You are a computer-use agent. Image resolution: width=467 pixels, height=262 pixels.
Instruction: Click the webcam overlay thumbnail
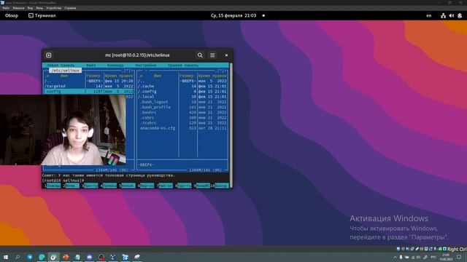(x=63, y=130)
